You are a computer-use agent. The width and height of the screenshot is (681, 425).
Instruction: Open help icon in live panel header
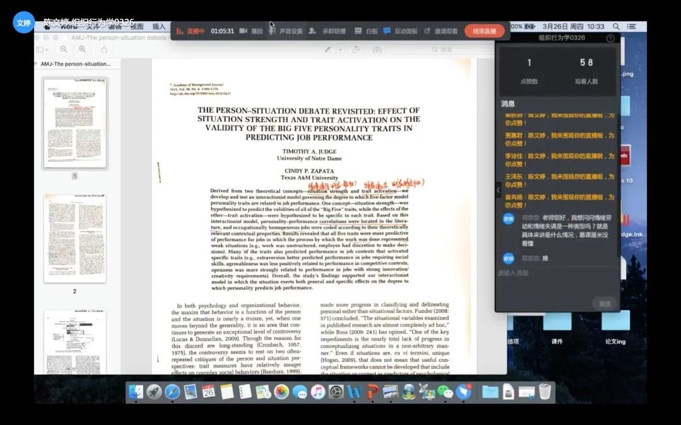pyautogui.click(x=610, y=38)
